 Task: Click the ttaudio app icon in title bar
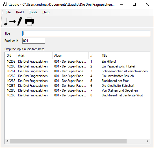coord(5,4)
